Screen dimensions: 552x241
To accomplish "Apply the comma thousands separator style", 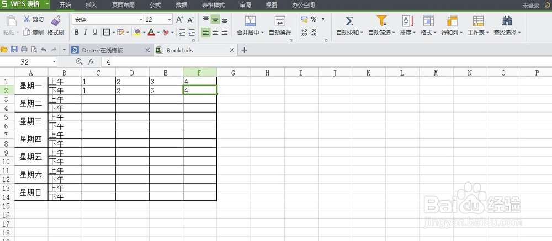I will click(x=323, y=19).
